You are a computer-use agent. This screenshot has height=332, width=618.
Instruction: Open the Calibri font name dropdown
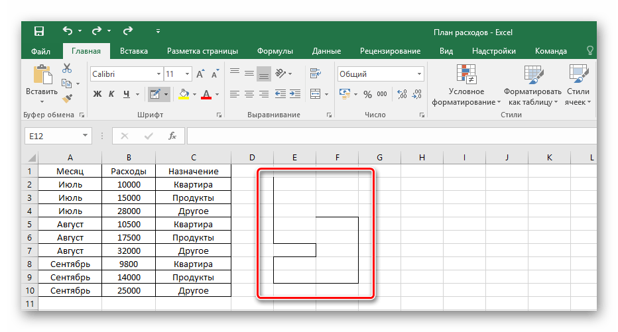(x=158, y=74)
